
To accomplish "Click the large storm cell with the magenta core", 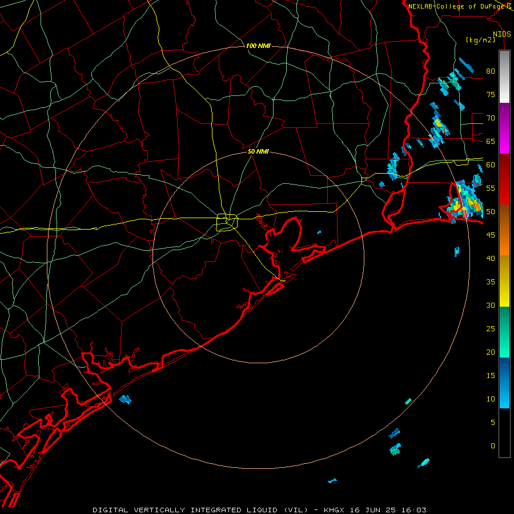I will (465, 200).
